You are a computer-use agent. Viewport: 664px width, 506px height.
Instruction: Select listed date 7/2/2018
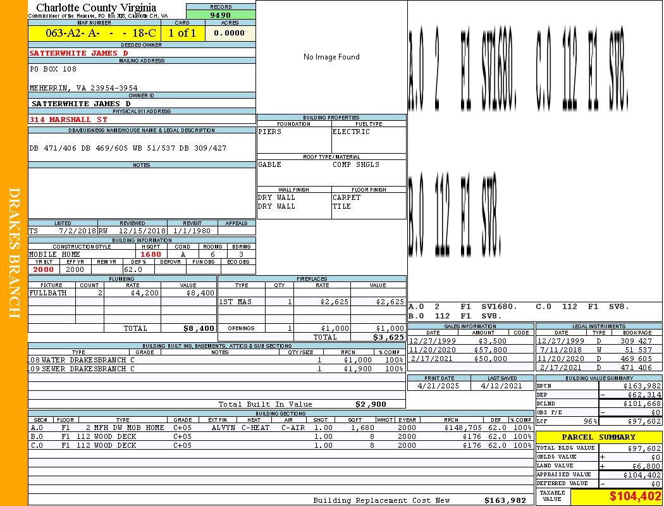click(x=77, y=231)
